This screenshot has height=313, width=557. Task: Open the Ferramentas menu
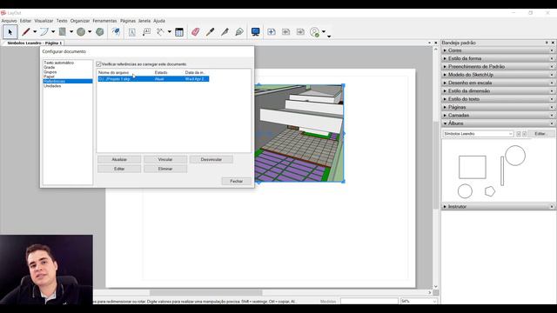[x=104, y=21]
